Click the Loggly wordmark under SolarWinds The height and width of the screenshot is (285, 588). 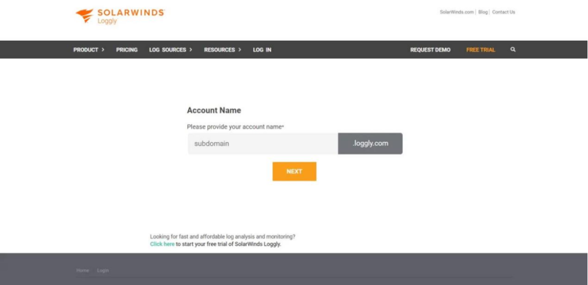pyautogui.click(x=107, y=21)
